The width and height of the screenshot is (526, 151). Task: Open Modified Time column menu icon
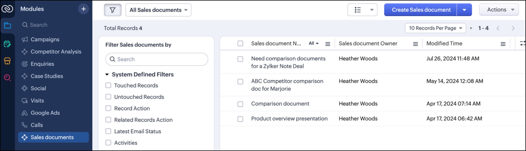pos(503,44)
